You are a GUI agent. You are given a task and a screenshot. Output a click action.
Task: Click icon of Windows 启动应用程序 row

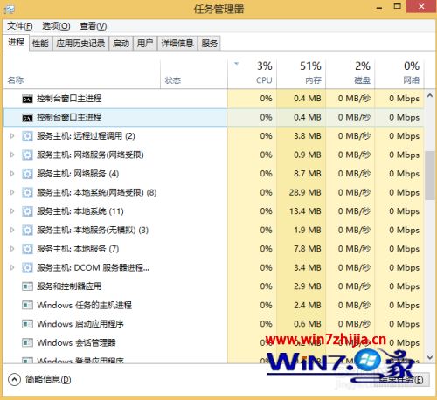27,324
